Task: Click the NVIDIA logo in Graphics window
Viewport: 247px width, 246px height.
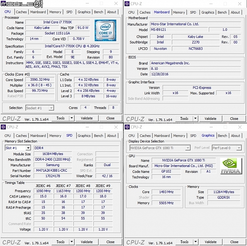Action: tap(231, 166)
